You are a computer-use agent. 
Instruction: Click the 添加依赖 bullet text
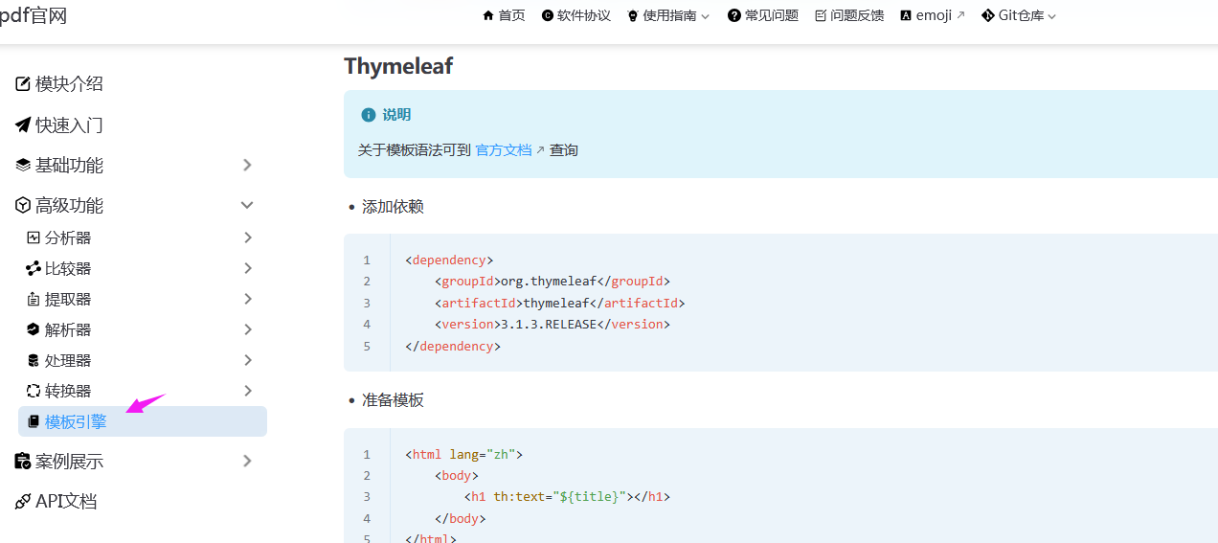tap(393, 207)
